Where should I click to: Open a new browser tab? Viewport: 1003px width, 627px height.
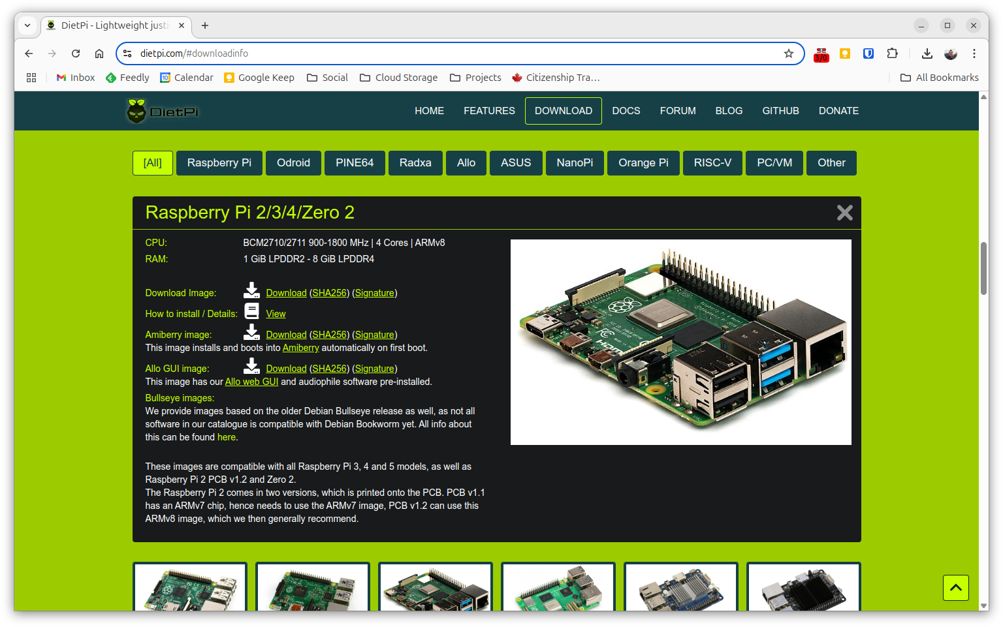[x=205, y=25]
